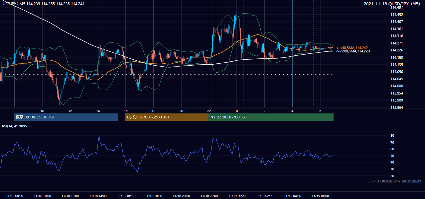Viewport: 425px width, 199px height.
Task: Click hour label 16 under price chart
Action: click(x=125, y=111)
